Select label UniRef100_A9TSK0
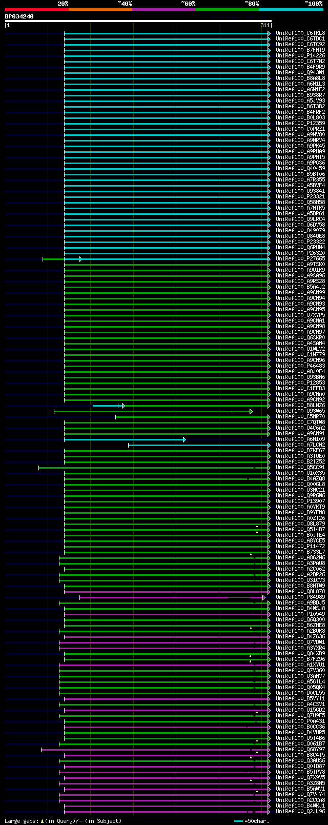Viewport: 328px width, 825px height. (x=300, y=264)
